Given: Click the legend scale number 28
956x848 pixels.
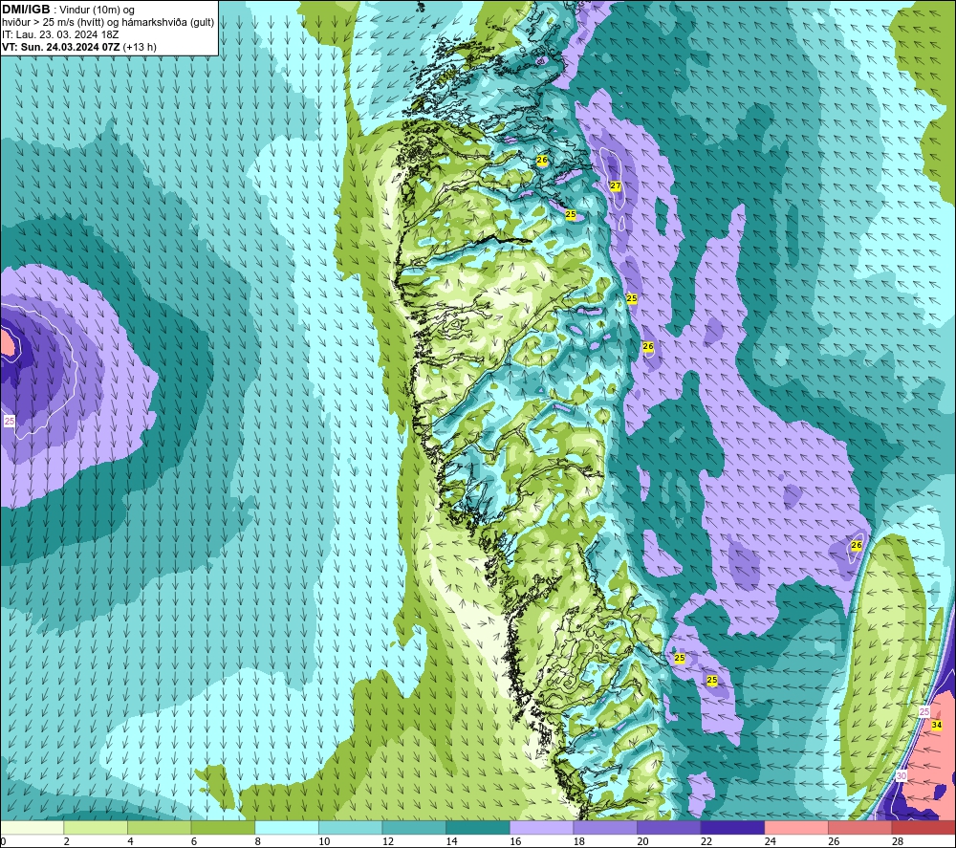Looking at the screenshot, I should tap(898, 841).
